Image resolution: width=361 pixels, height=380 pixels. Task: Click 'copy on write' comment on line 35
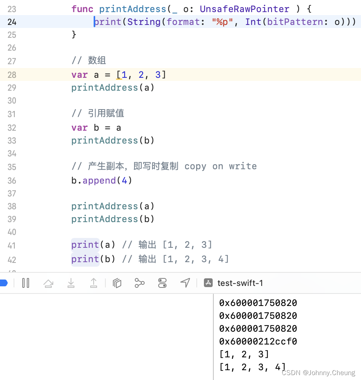[x=221, y=167]
